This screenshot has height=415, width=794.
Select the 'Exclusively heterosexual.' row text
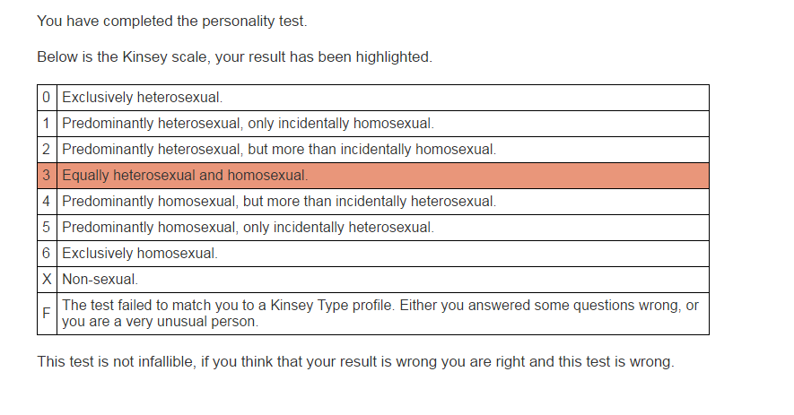coord(143,98)
